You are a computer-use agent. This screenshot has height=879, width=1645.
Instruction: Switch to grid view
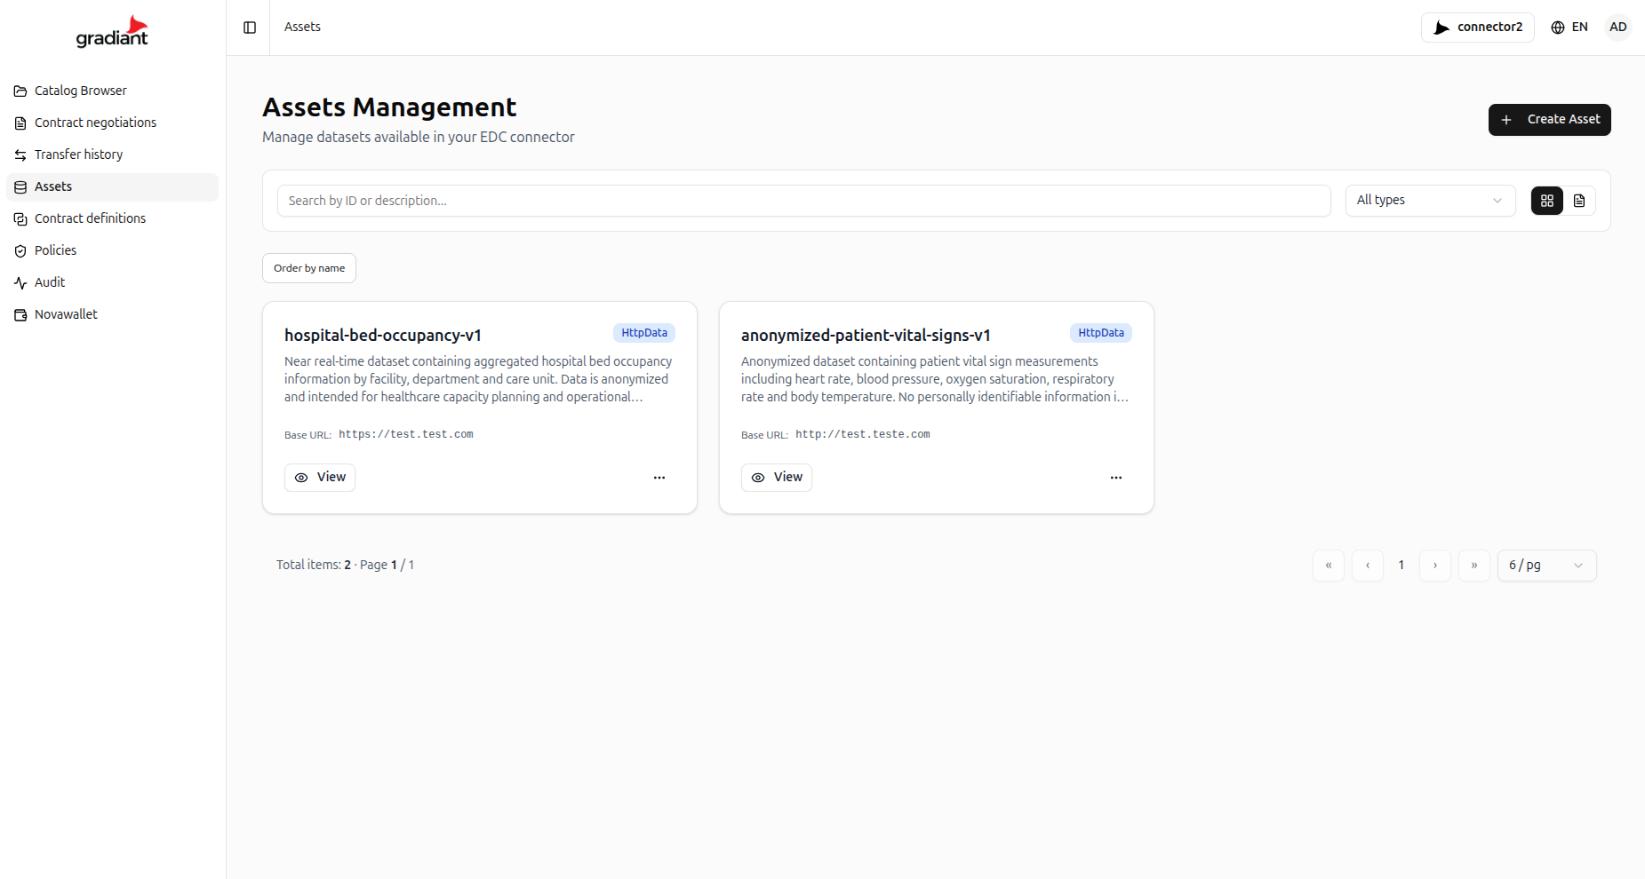pos(1546,201)
